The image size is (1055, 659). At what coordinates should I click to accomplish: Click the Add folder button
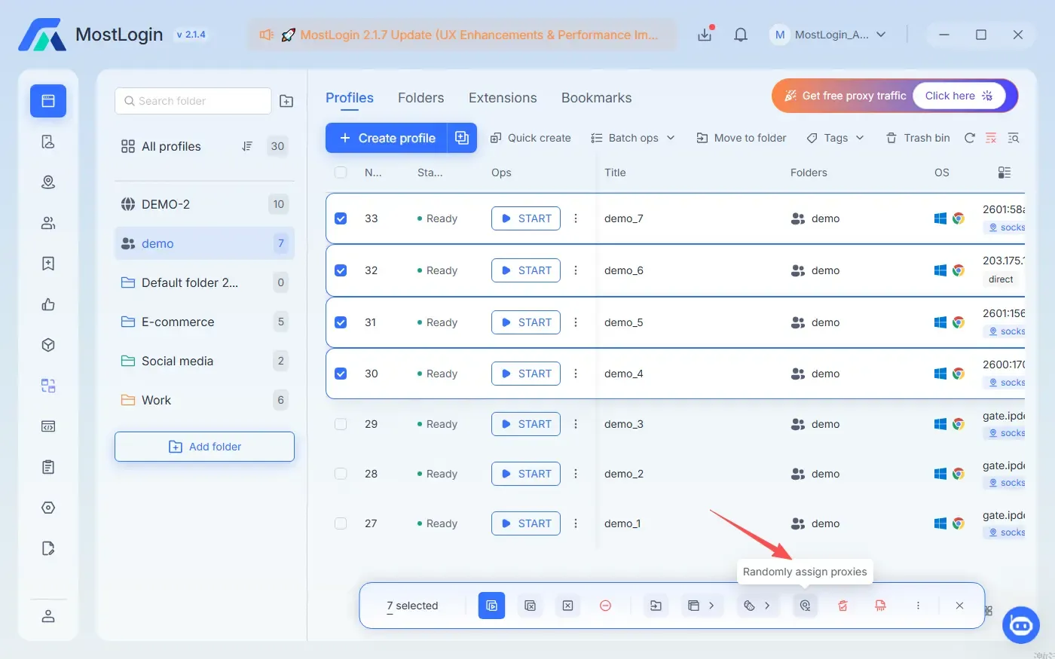[204, 447]
